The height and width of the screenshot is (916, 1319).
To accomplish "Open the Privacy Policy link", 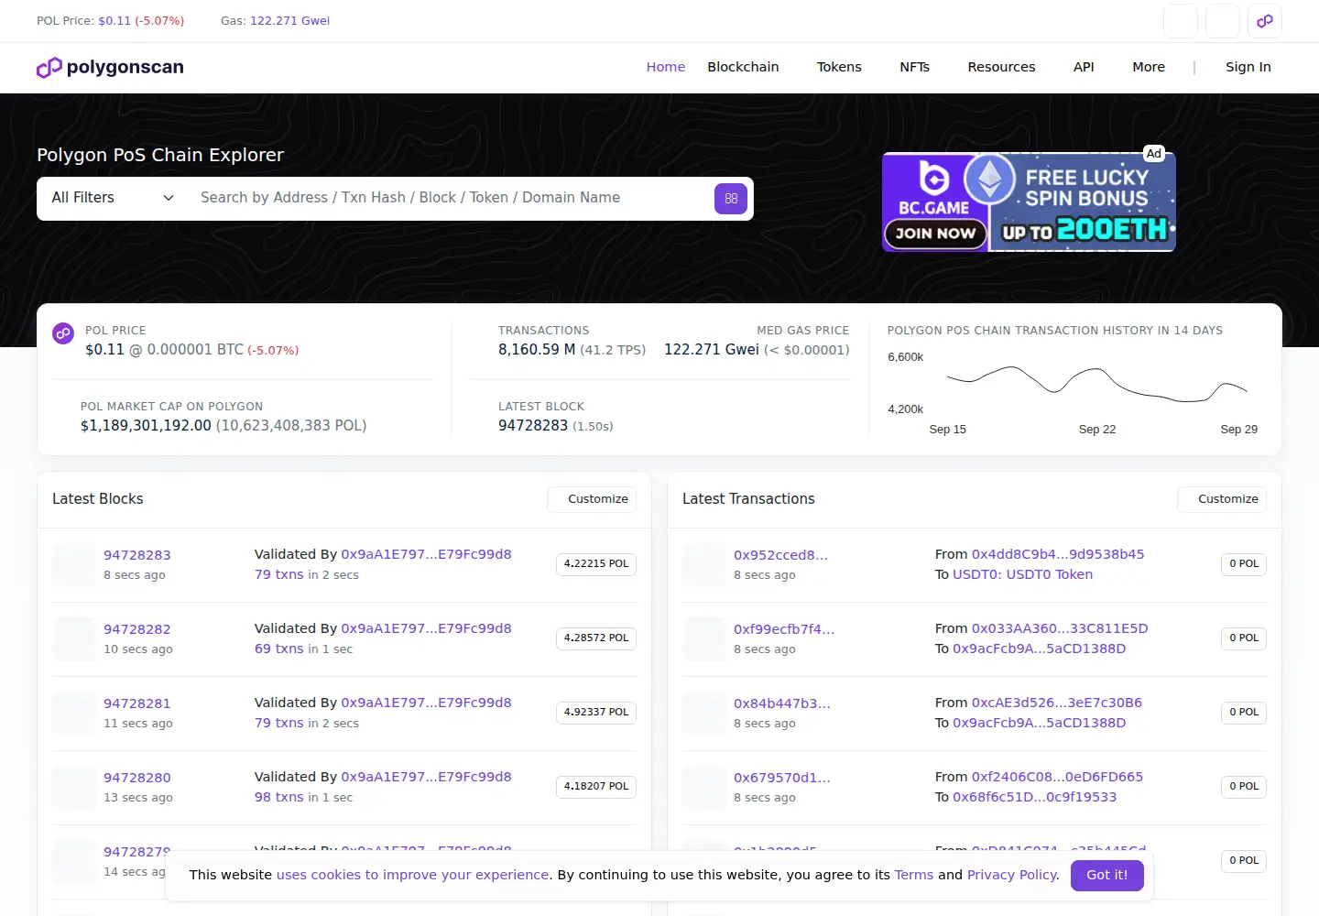I will 1011,875.
